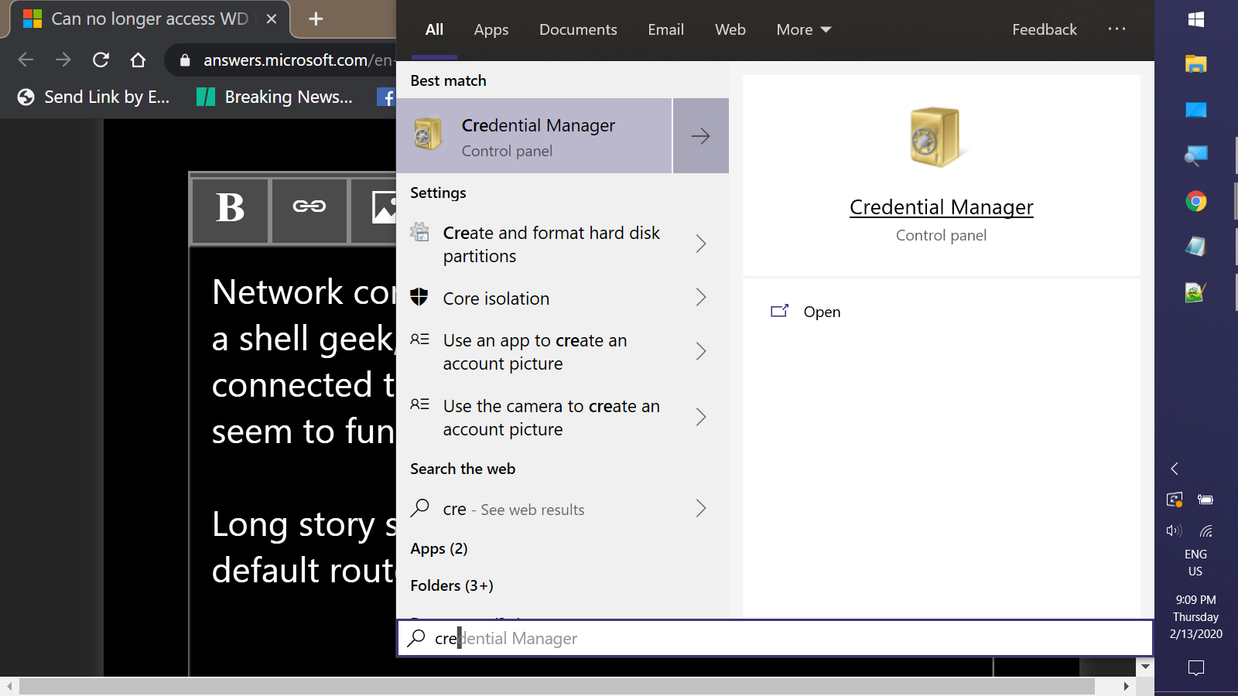Expand the app account picture result chevron
The height and width of the screenshot is (696, 1238).
click(x=701, y=352)
